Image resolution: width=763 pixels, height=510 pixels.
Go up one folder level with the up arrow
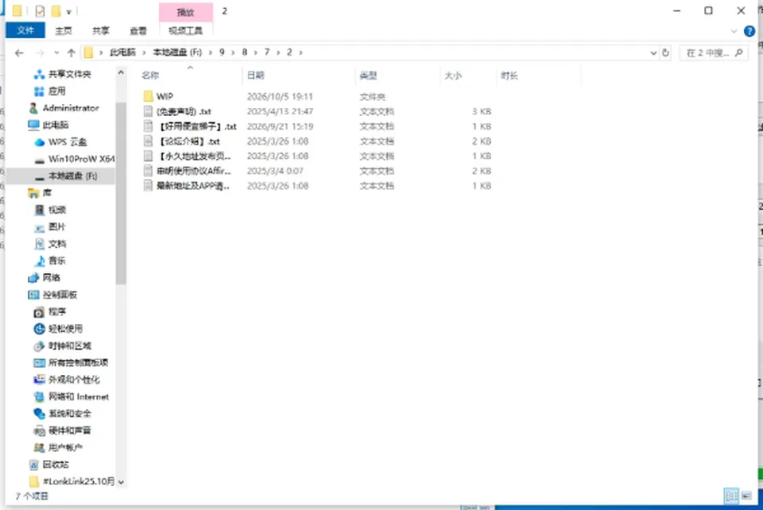click(x=71, y=53)
